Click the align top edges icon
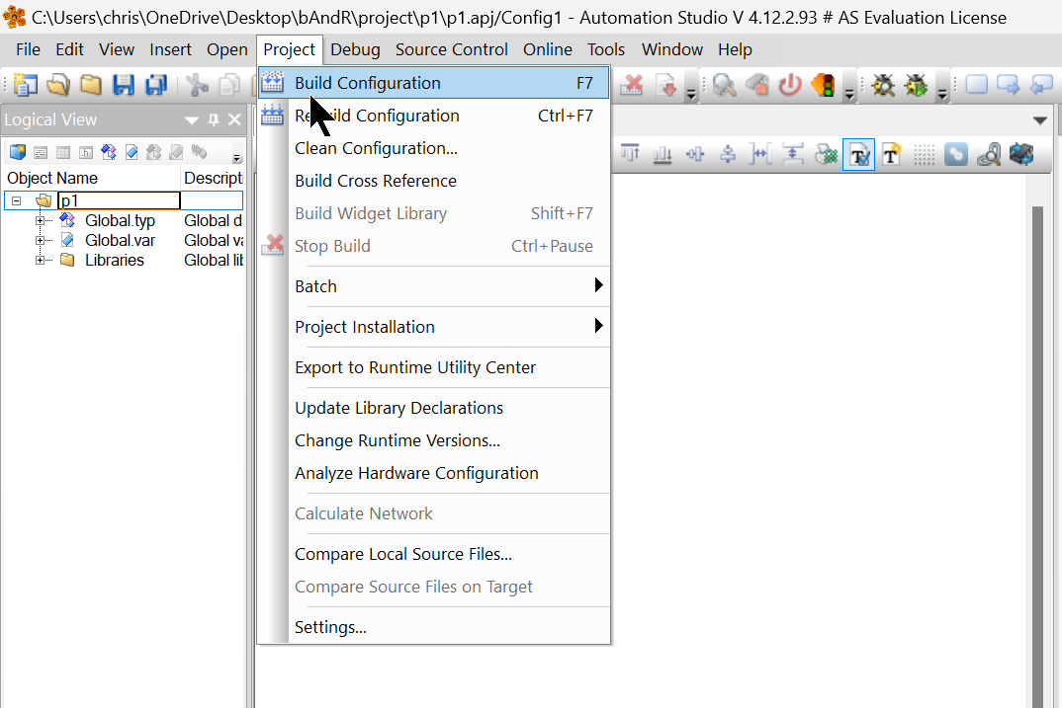The image size is (1062, 708). [630, 155]
